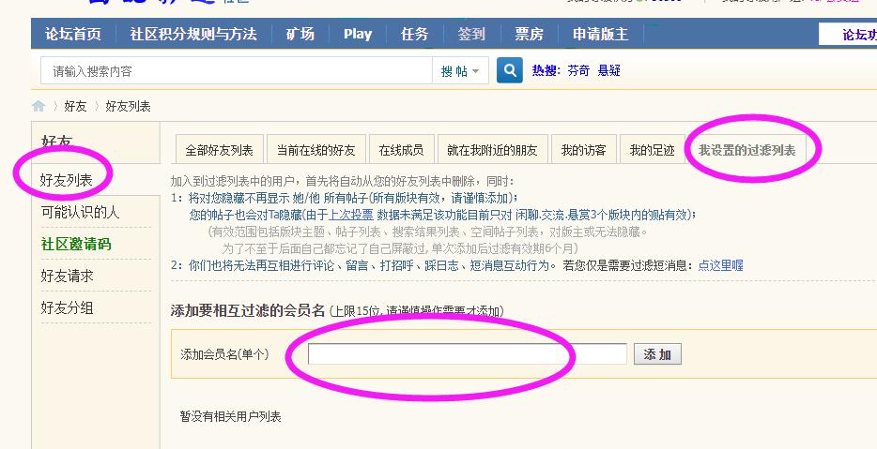Click the blue search magnifier icon
Viewport: 877px width, 449px height.
(510, 70)
